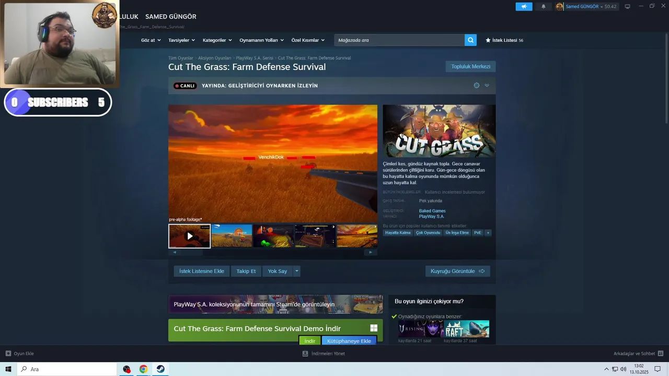
Task: Click the Cut Grass game capsule image
Action: coord(439,131)
